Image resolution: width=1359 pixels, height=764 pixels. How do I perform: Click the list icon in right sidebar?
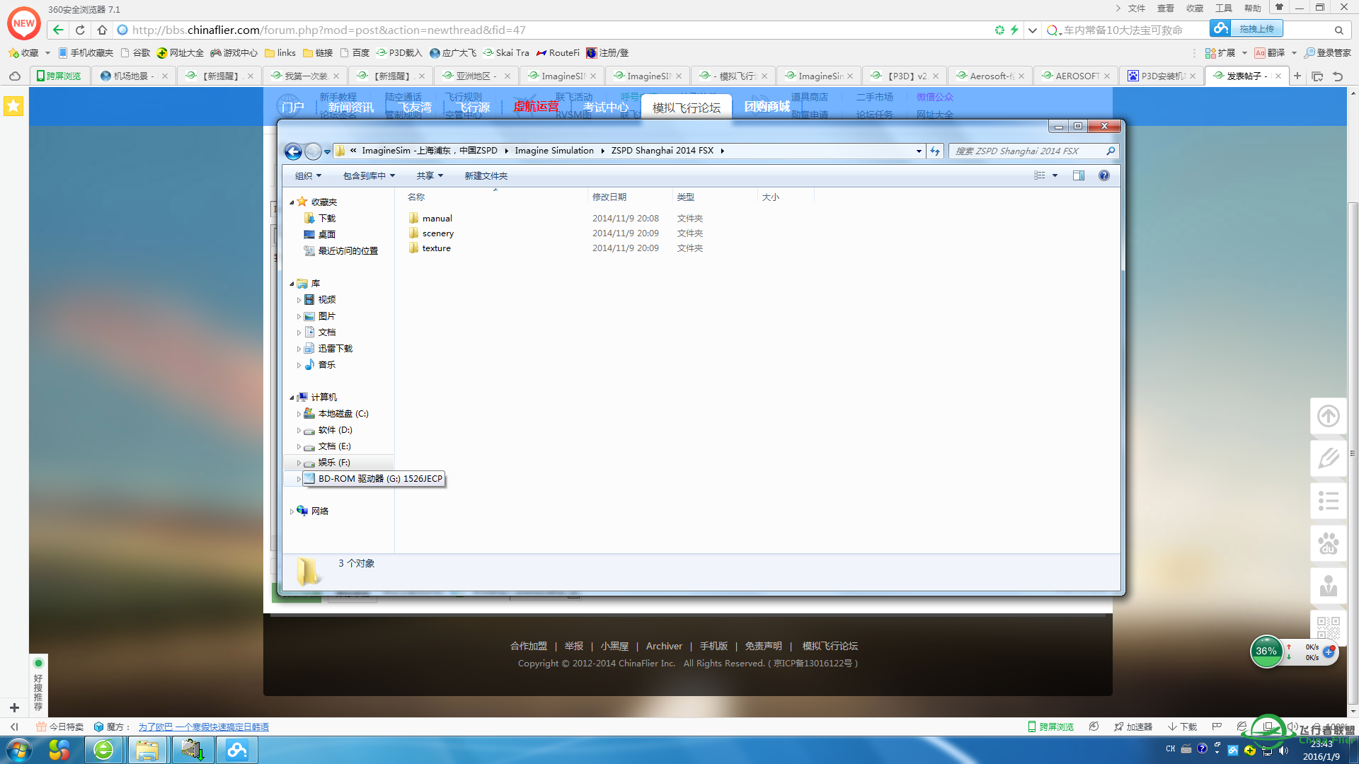tap(1328, 501)
